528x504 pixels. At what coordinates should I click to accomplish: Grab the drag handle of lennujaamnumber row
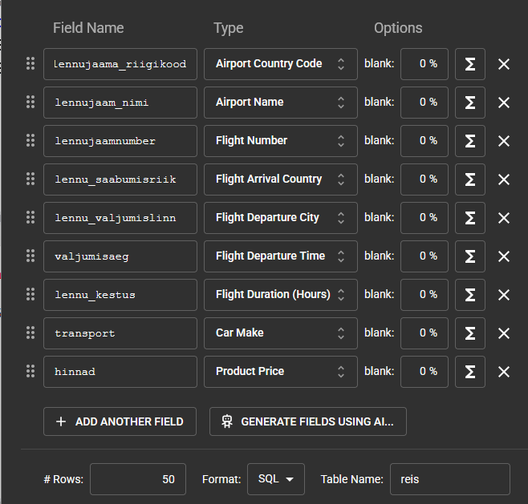point(30,141)
